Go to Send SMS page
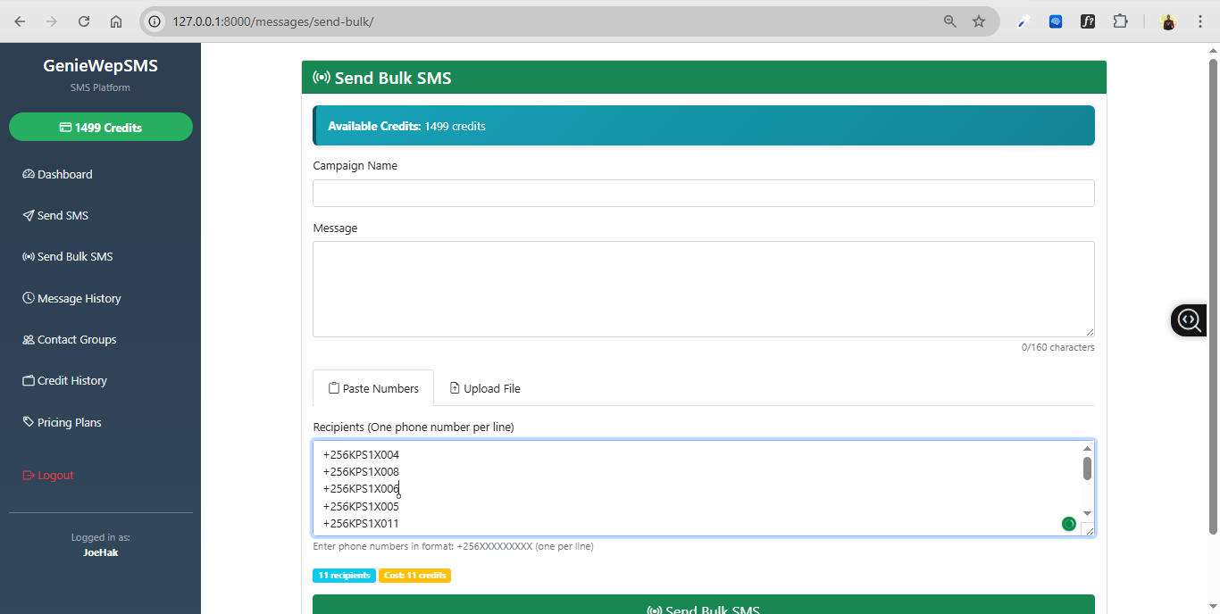 pyautogui.click(x=63, y=216)
